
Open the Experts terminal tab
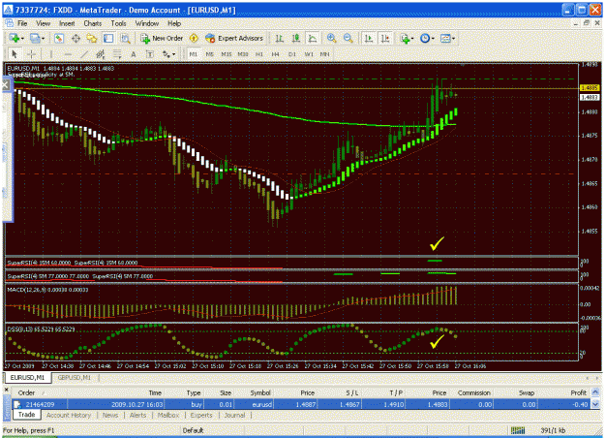coord(201,415)
